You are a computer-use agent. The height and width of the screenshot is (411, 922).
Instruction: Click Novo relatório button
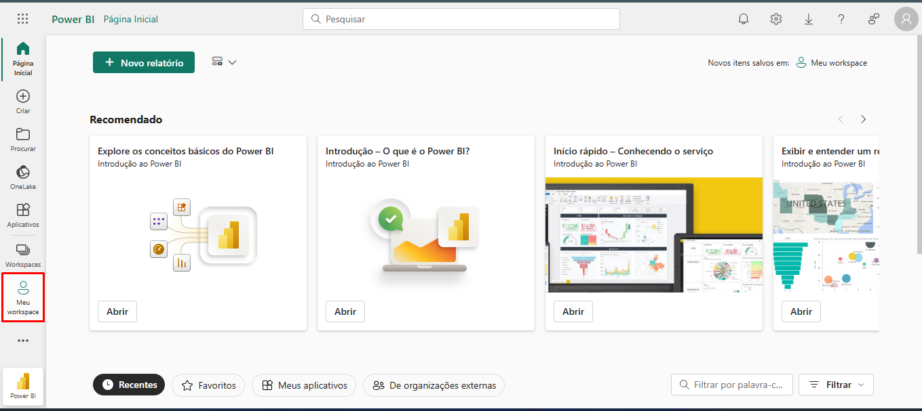pos(144,62)
